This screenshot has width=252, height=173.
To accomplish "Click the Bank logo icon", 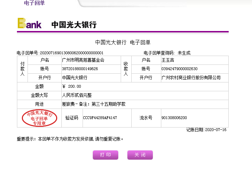I will [29, 23].
